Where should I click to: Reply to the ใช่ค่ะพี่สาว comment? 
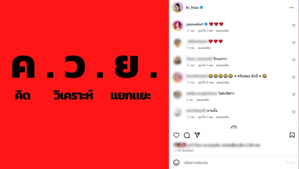[203, 100]
